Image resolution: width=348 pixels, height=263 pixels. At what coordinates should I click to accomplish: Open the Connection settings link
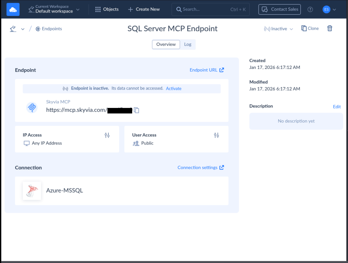tap(198, 167)
